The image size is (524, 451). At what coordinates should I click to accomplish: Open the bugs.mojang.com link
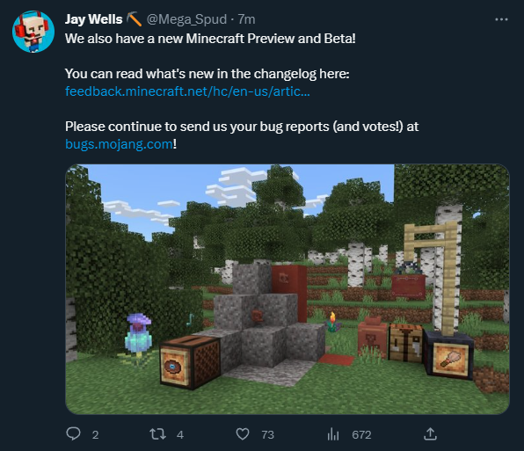click(119, 144)
